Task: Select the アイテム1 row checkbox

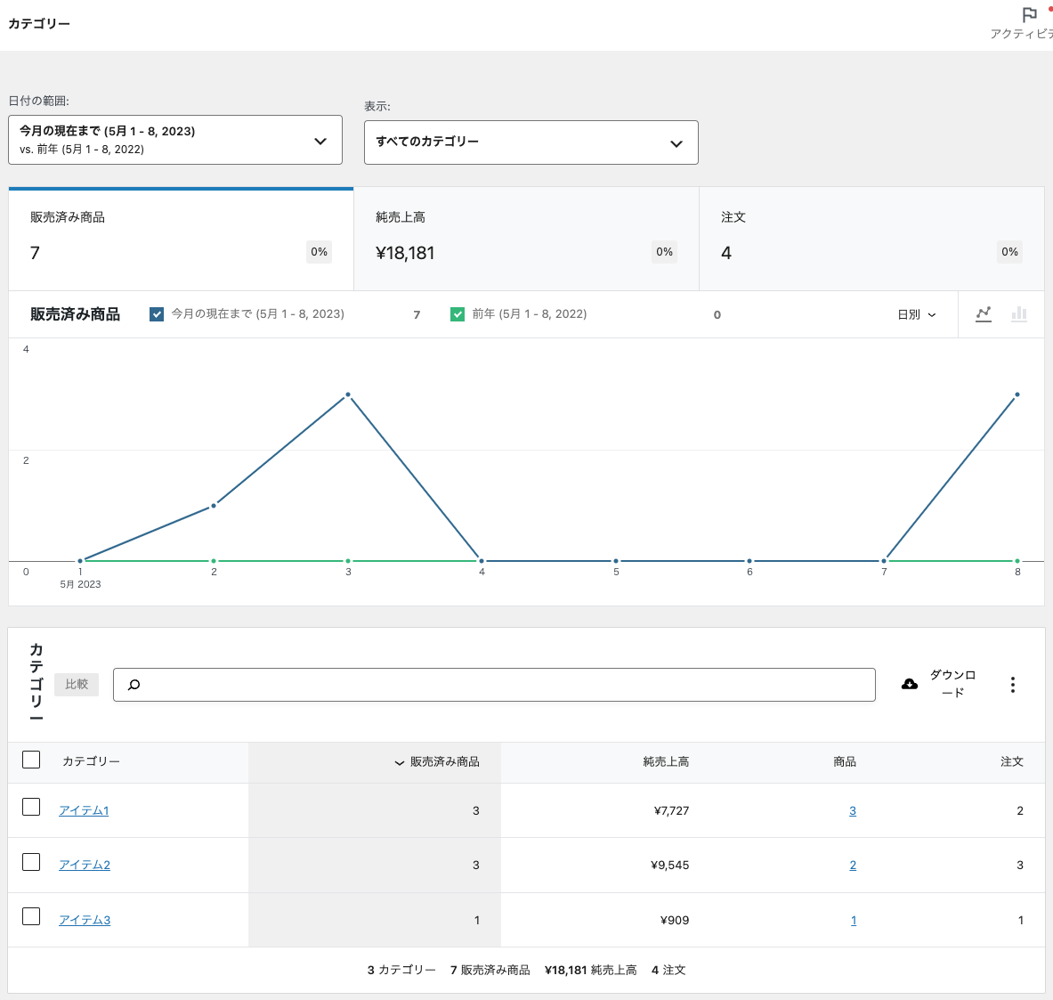Action: click(31, 807)
